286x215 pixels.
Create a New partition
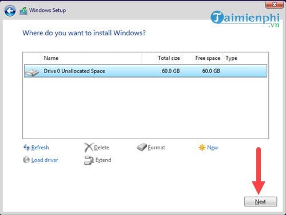point(212,147)
